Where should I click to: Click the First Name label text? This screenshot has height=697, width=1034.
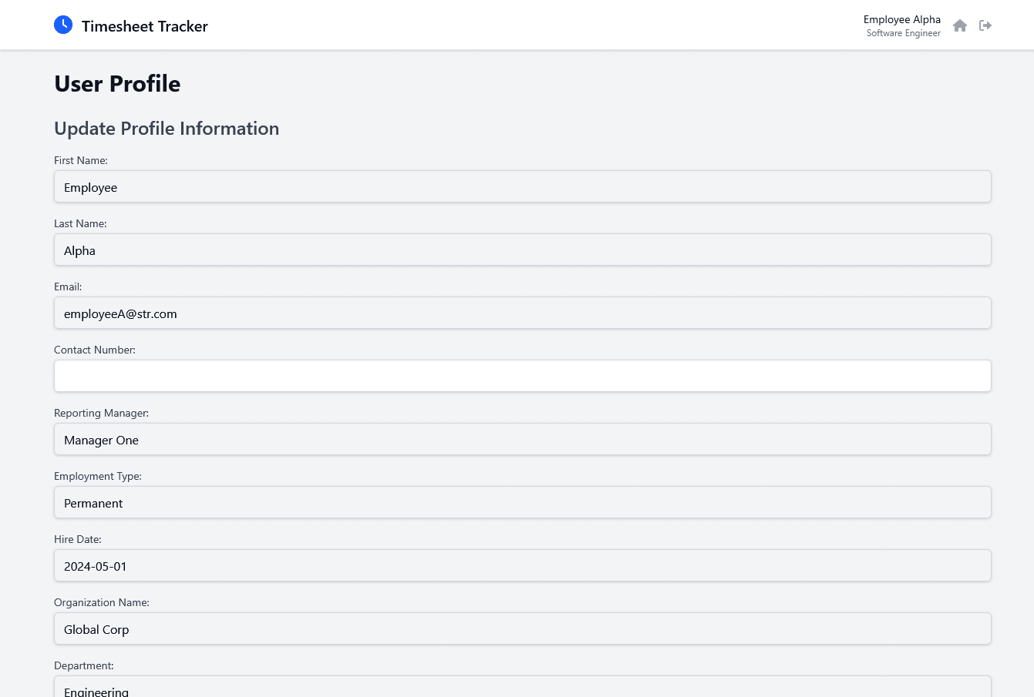click(x=80, y=160)
